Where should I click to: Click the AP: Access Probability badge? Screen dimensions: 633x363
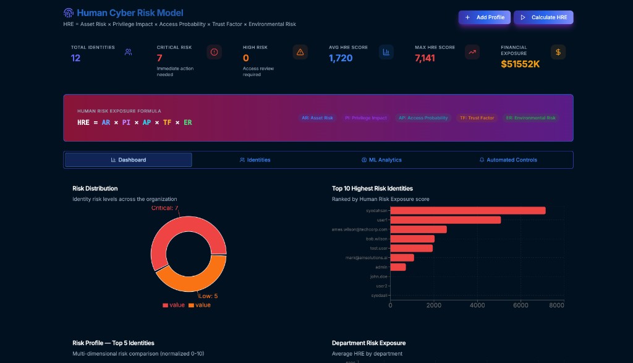[423, 118]
